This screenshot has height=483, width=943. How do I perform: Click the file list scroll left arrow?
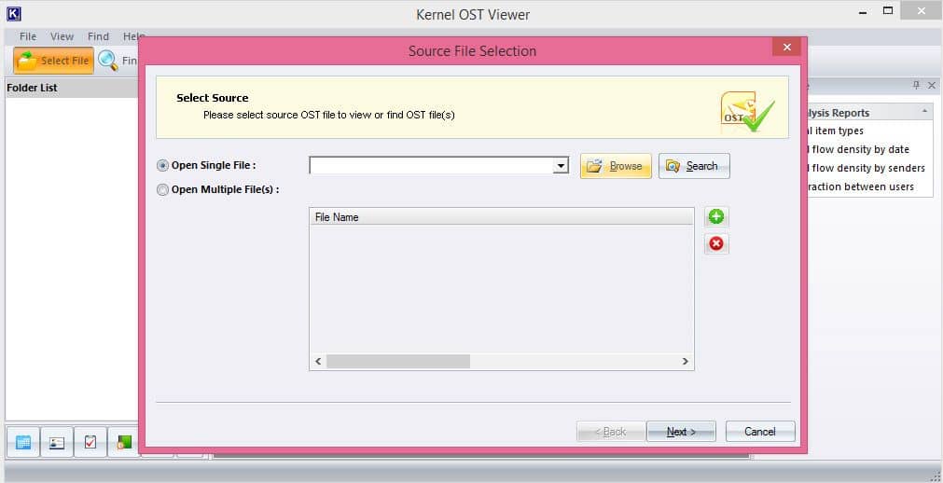pyautogui.click(x=319, y=362)
